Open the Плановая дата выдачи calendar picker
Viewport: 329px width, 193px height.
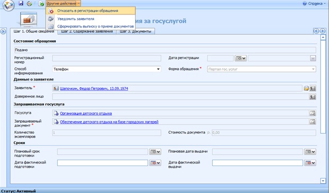point(310,152)
